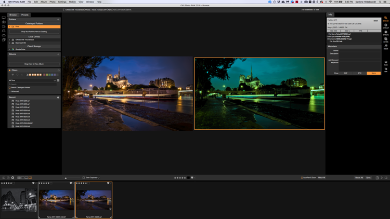This screenshot has width=390, height=219.
Task: Open the All Time date dropdown
Action: [x=32, y=80]
